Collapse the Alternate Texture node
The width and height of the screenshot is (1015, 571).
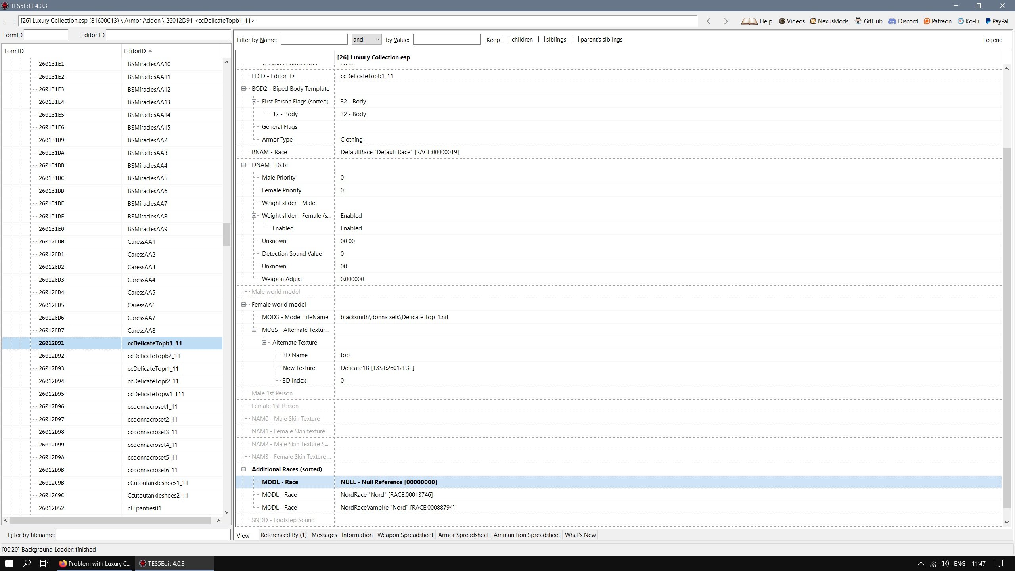(x=264, y=343)
